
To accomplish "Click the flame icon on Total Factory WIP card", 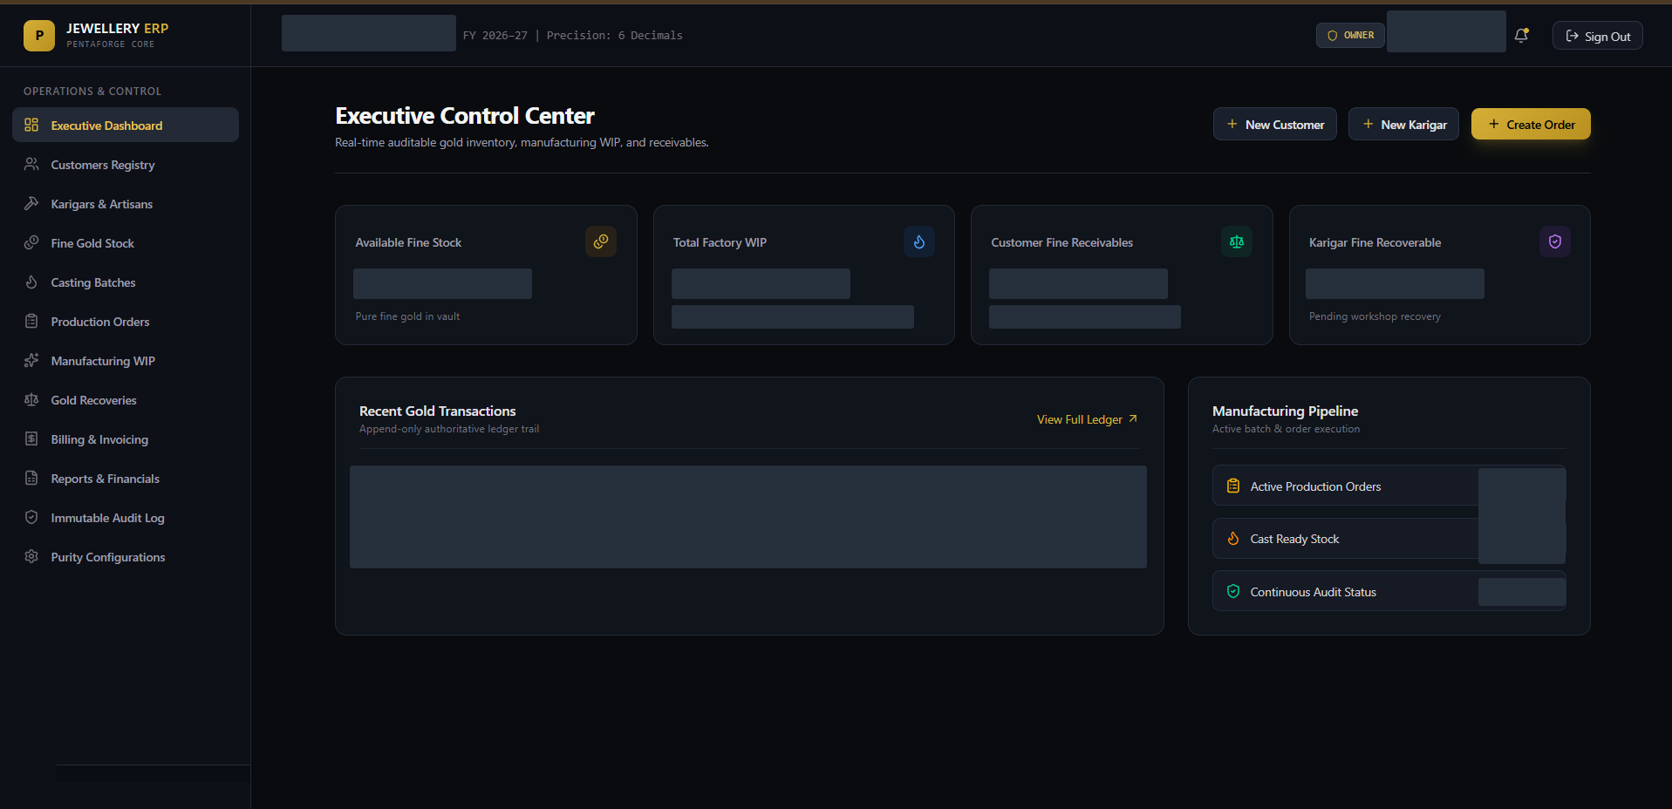I will (919, 241).
